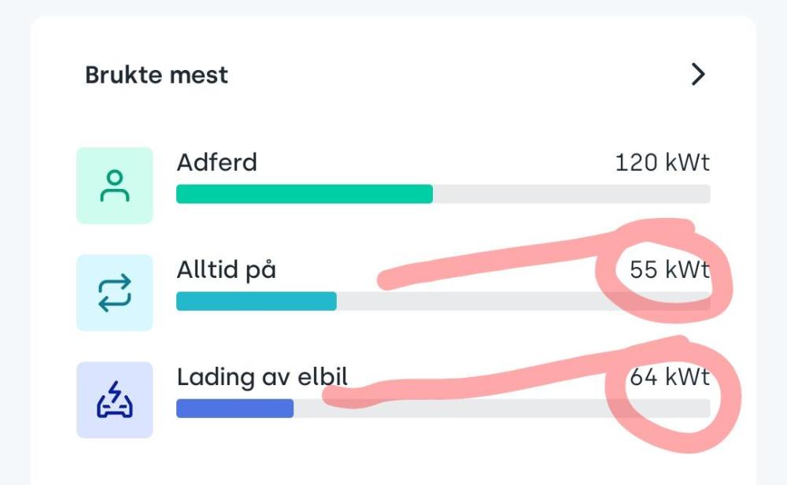Click the unfilled gray part of Lading av elbil bar
This screenshot has height=485, width=787.
(452, 409)
